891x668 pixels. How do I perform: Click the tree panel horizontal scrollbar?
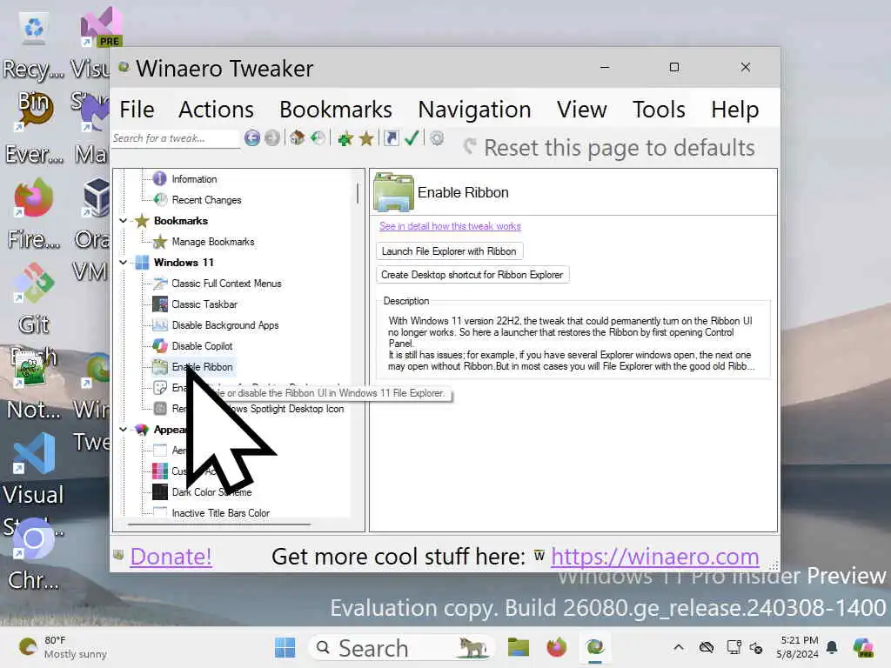(x=219, y=524)
